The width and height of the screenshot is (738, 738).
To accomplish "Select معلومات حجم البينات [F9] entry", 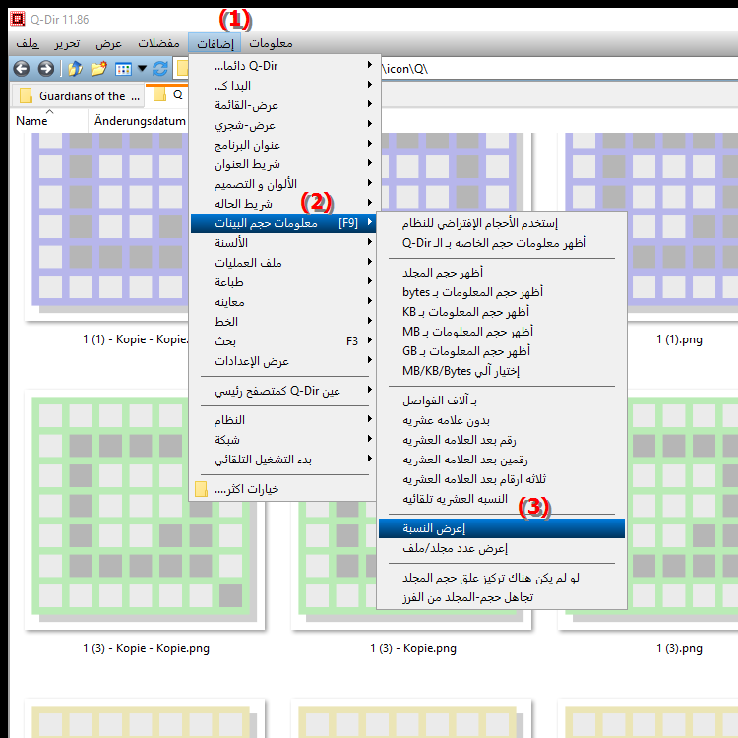I will pos(282,223).
